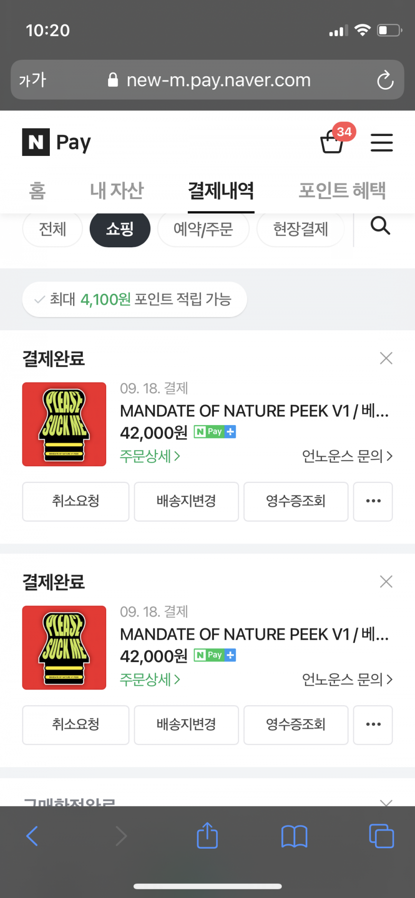415x898 pixels.
Task: Toggle the 최대 4,100원 포인트 적립 가능 filter
Action: (134, 299)
